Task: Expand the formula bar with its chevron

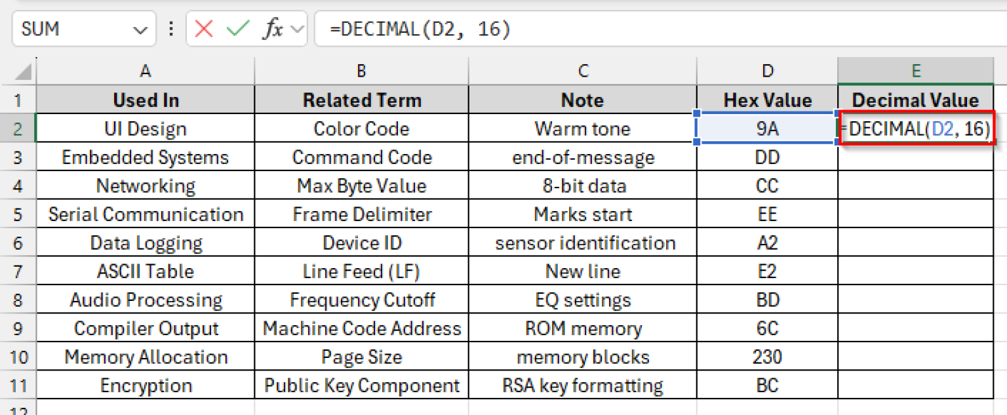Action: [296, 28]
